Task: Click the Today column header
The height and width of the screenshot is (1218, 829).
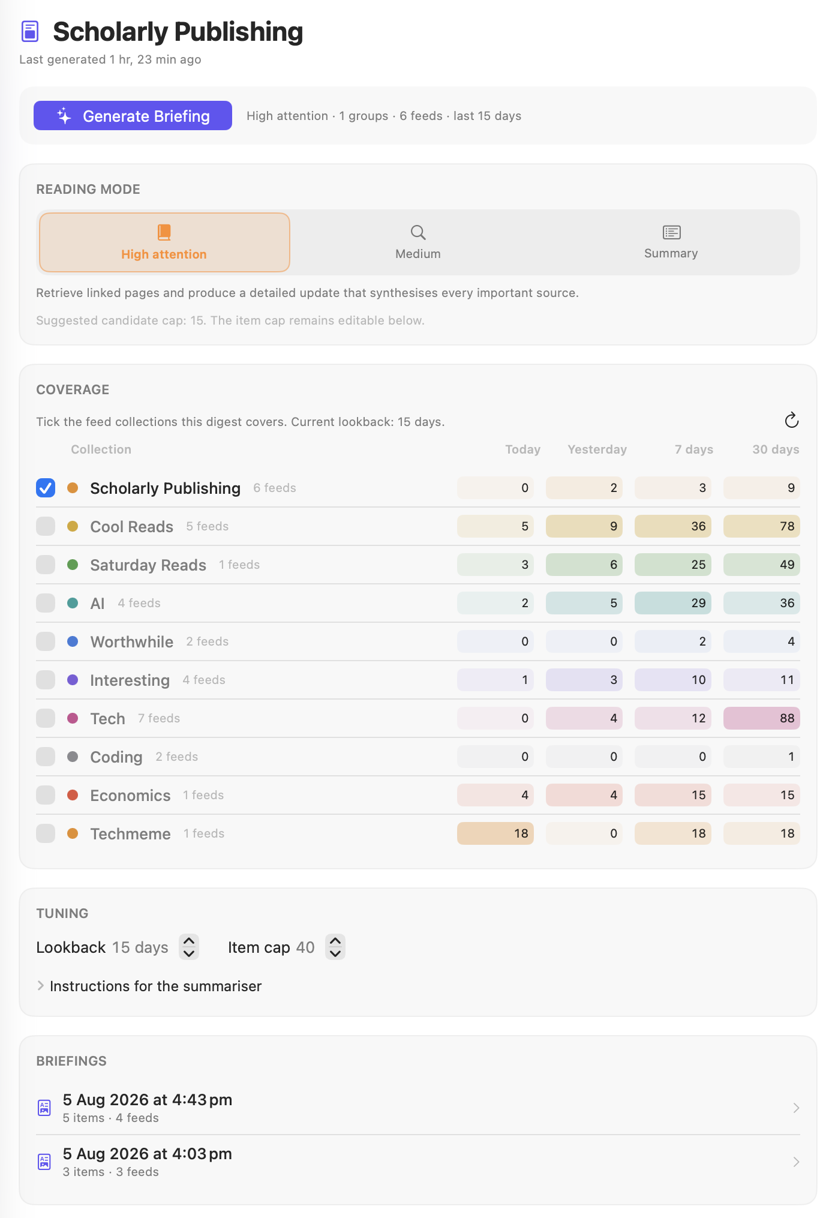Action: [523, 449]
